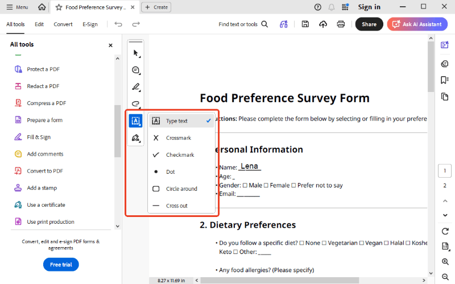Close the Food Preference Survey tab
Viewport: 455px width, 284px height.
[x=133, y=7]
